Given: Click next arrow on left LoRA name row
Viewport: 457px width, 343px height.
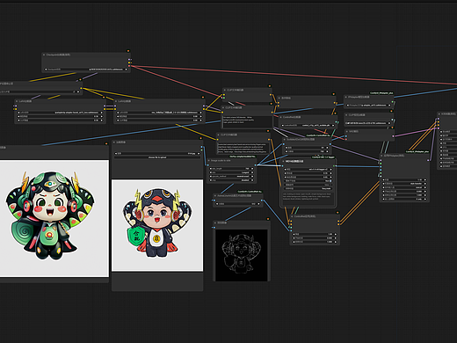Looking at the screenshot, I should pos(101,113).
